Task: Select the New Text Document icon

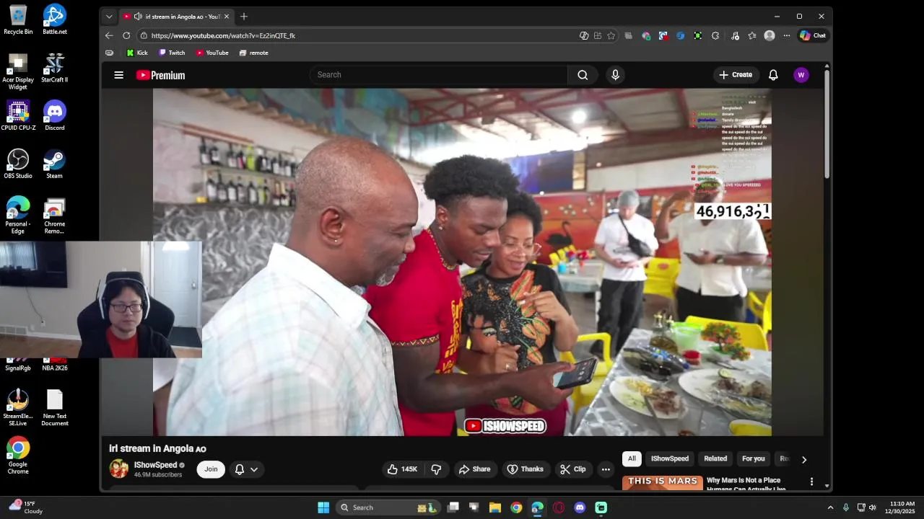Action: click(55, 408)
